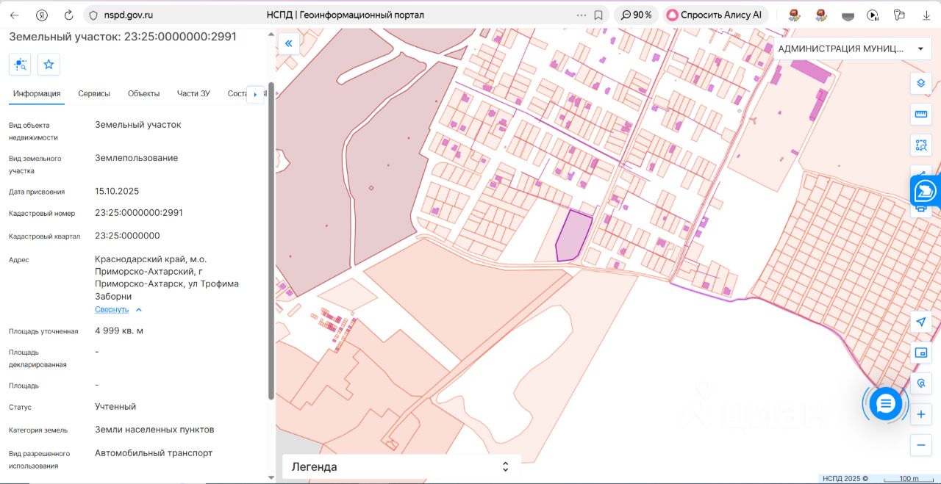Screen dimensions: 941x484
Task: Bookmark this page in the address bar
Action: point(598,15)
